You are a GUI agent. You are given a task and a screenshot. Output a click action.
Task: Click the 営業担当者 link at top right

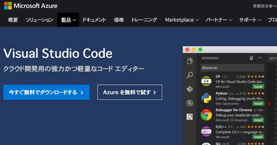pyautogui.click(x=265, y=6)
